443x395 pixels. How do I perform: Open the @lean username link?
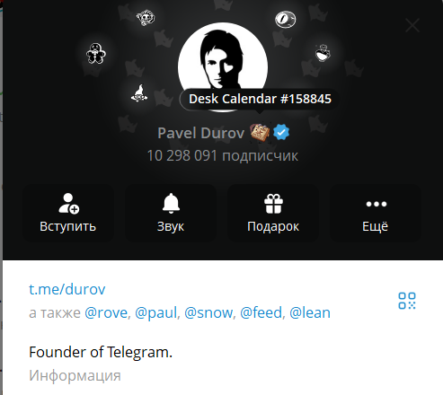[310, 312]
